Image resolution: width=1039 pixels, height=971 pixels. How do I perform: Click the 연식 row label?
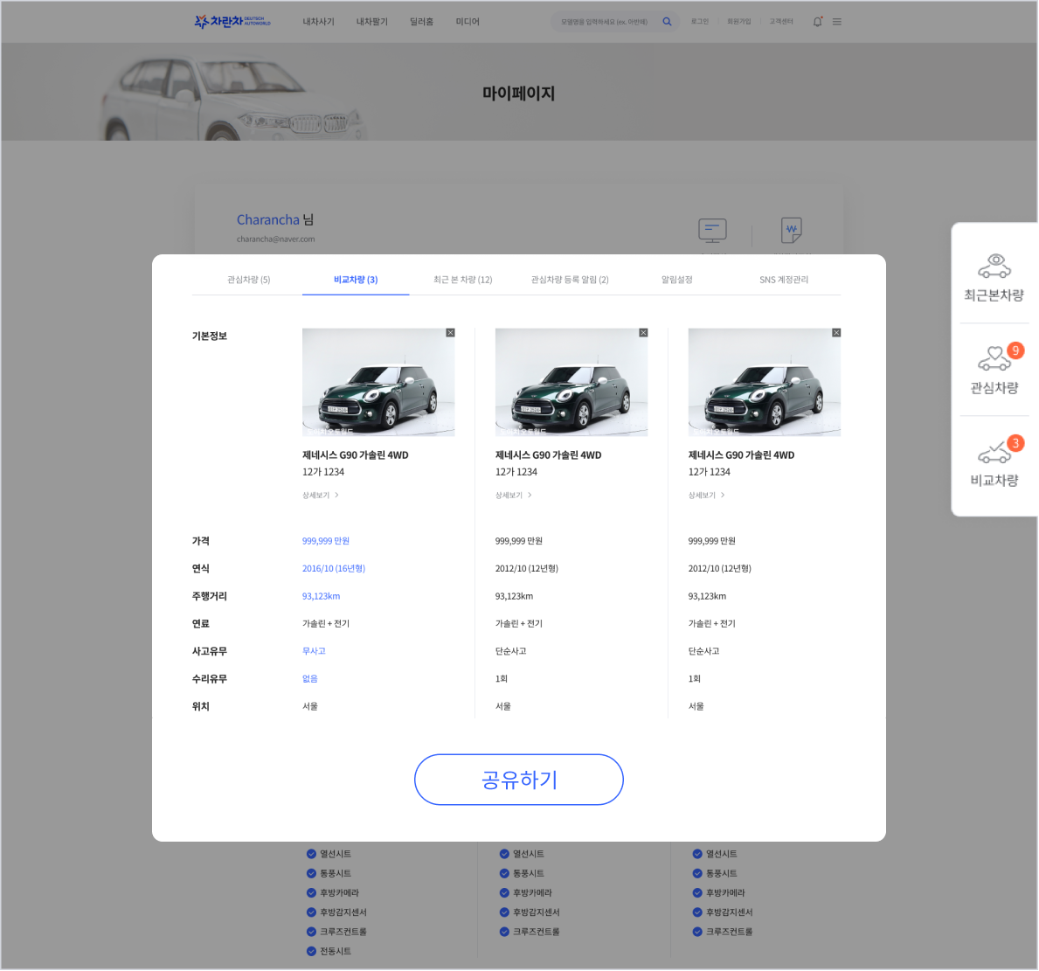pyautogui.click(x=201, y=569)
